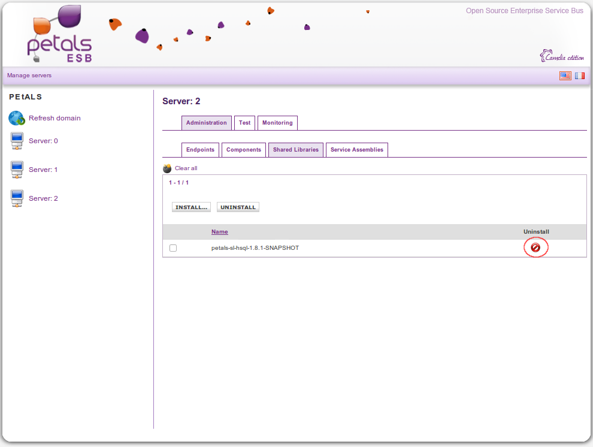Click the petals-sl-hsql-1.8.1-SNAPSHOT library name
The height and width of the screenshot is (447, 593).
point(255,248)
